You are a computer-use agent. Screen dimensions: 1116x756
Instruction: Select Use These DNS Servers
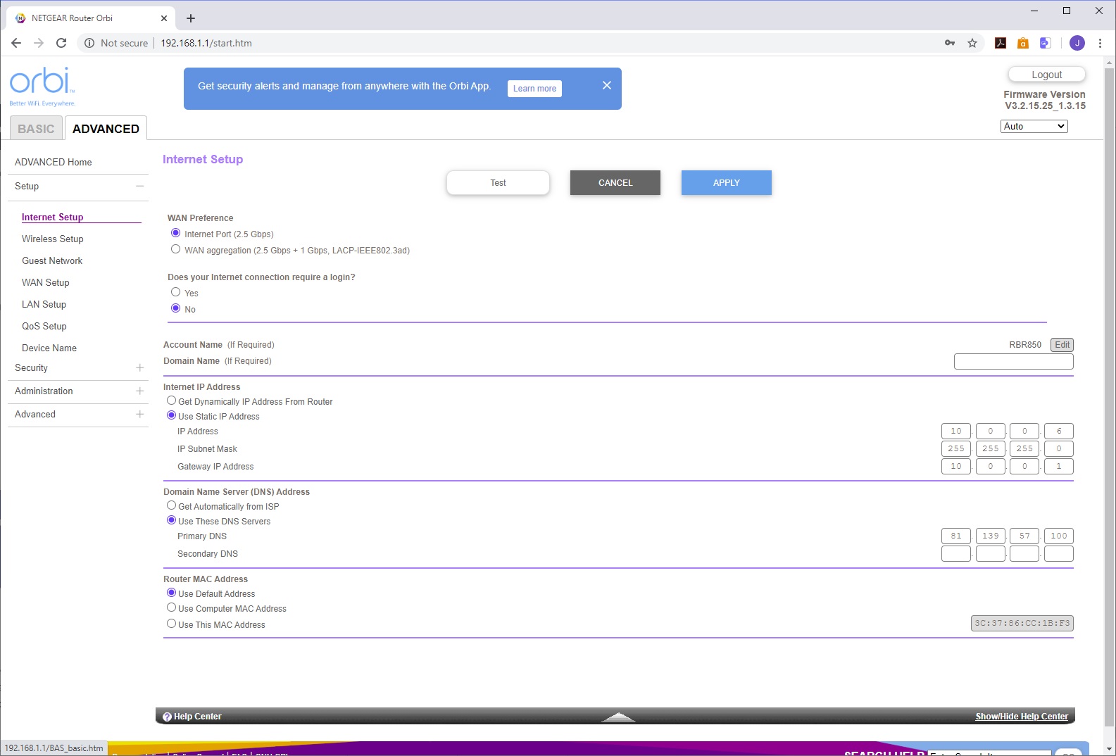click(171, 520)
